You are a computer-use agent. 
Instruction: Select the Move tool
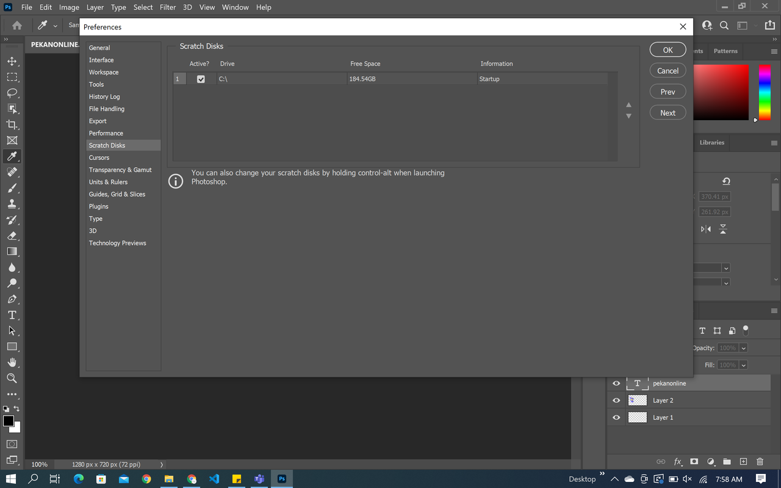point(12,61)
